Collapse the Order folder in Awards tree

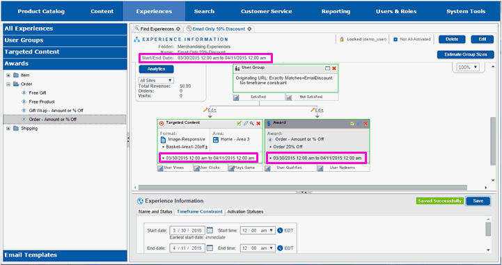pos(8,84)
